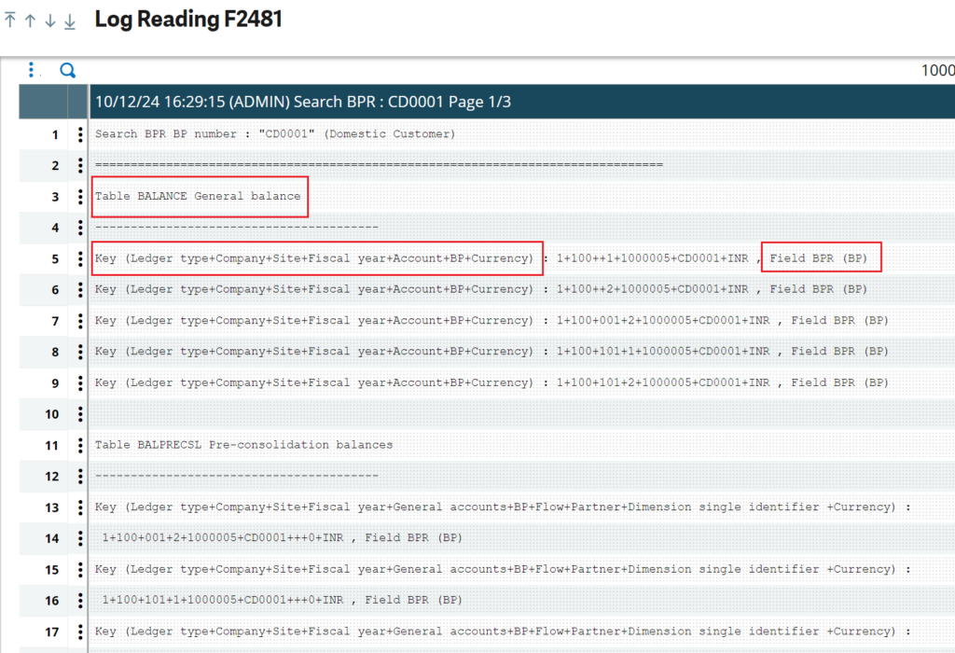
Task: Click the go-to-last-record arrow icon
Action: (x=69, y=21)
